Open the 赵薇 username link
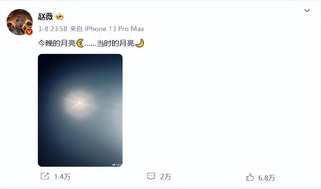The image size is (321, 189). click(45, 16)
